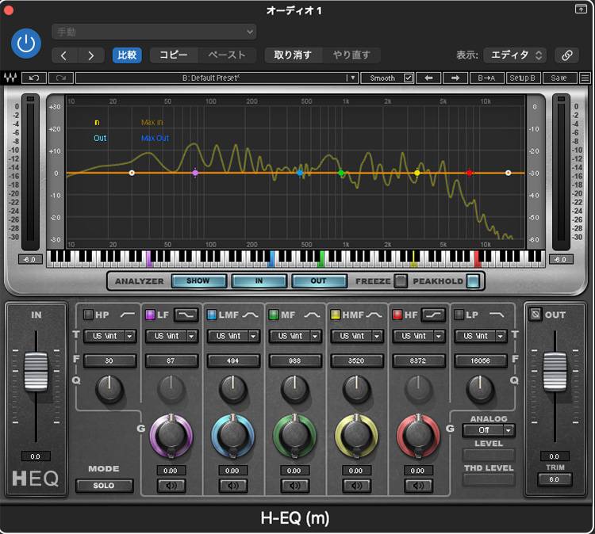Click the B→A copy button

pos(486,78)
